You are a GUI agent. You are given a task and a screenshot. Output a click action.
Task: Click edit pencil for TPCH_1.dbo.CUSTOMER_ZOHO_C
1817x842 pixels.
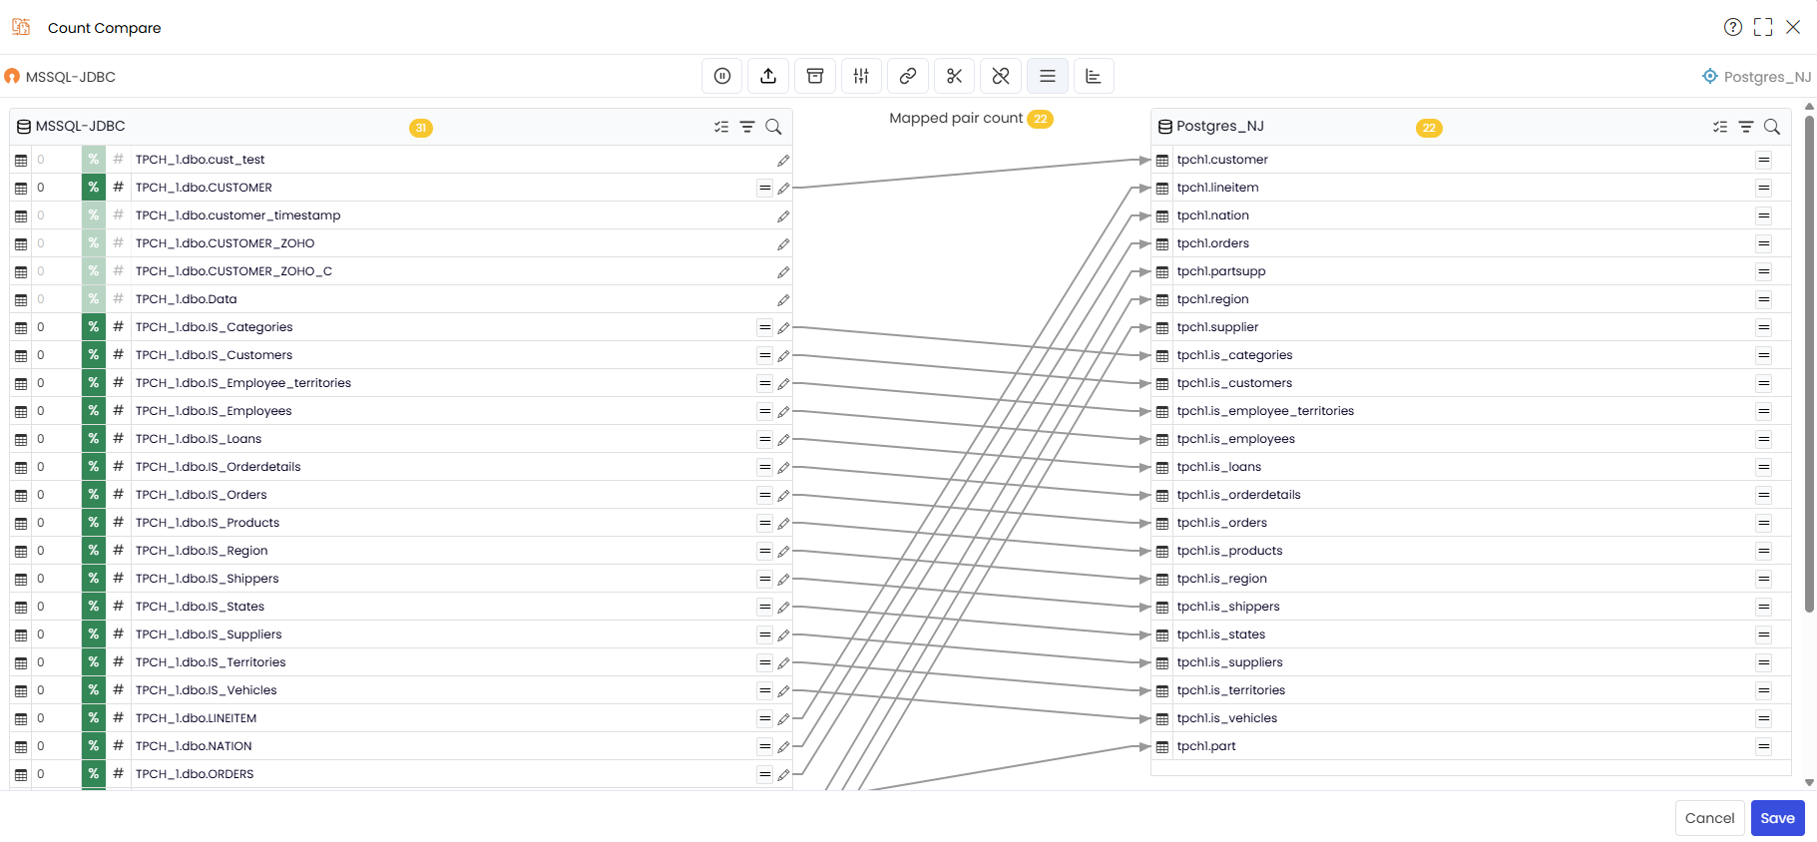point(783,272)
